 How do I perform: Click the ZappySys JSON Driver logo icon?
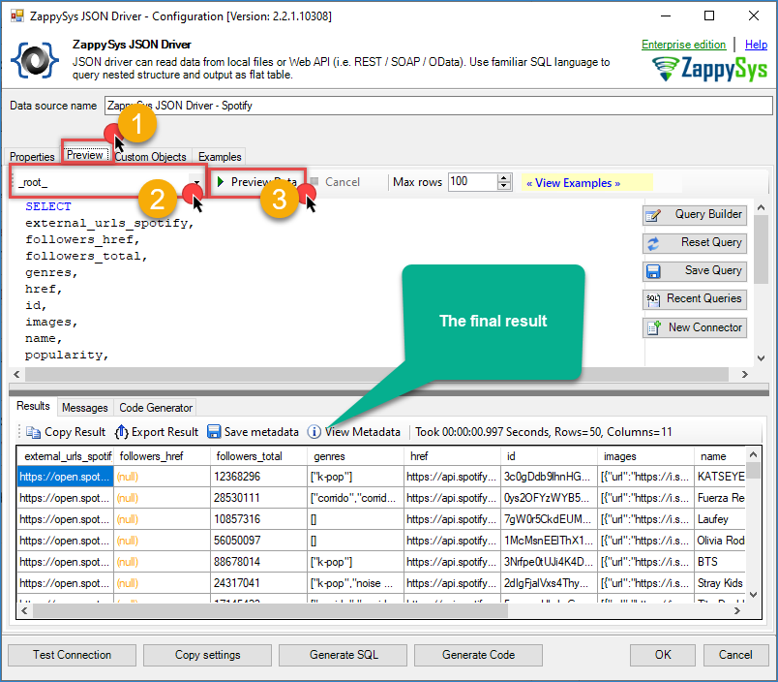pyautogui.click(x=35, y=61)
